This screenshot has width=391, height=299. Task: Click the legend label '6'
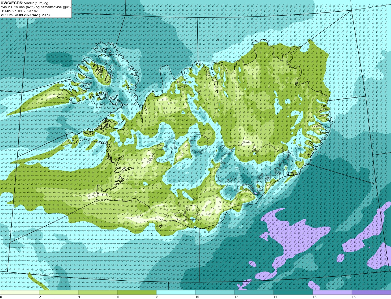(x=118, y=297)
